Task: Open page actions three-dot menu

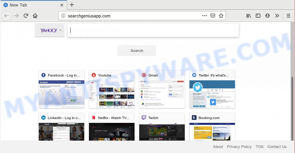Action: click(205, 16)
